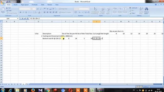Decrease font size with shrink font icon
The width and height of the screenshot is (164, 92).
click(x=40, y=9)
